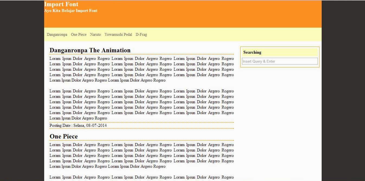This screenshot has width=365, height=181.
Task: Open the D-Frag navigation link
Action: click(141, 34)
